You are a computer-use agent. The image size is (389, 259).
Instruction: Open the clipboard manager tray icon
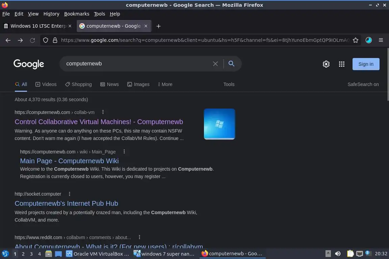click(x=350, y=254)
